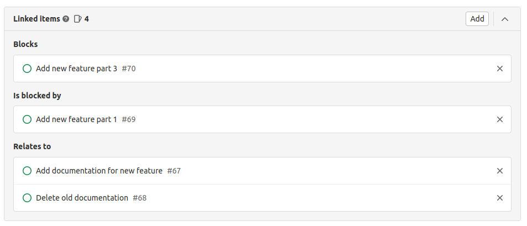Screen dimensions: 527x226
Task: Click the 'Linked items' heading
Action: tap(36, 19)
